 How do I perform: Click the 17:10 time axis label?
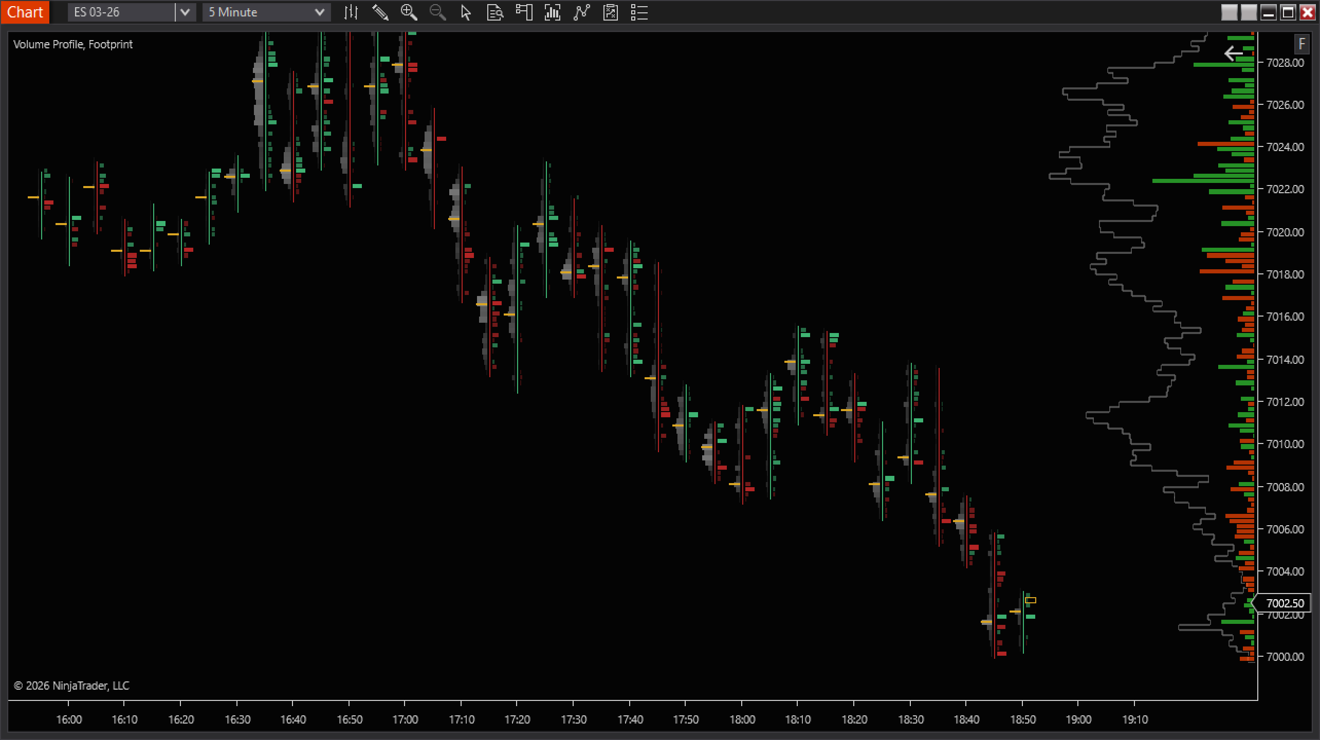click(462, 720)
